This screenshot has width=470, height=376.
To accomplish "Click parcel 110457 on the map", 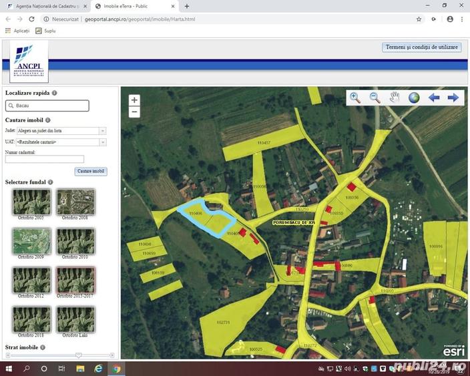I will pos(264,143).
